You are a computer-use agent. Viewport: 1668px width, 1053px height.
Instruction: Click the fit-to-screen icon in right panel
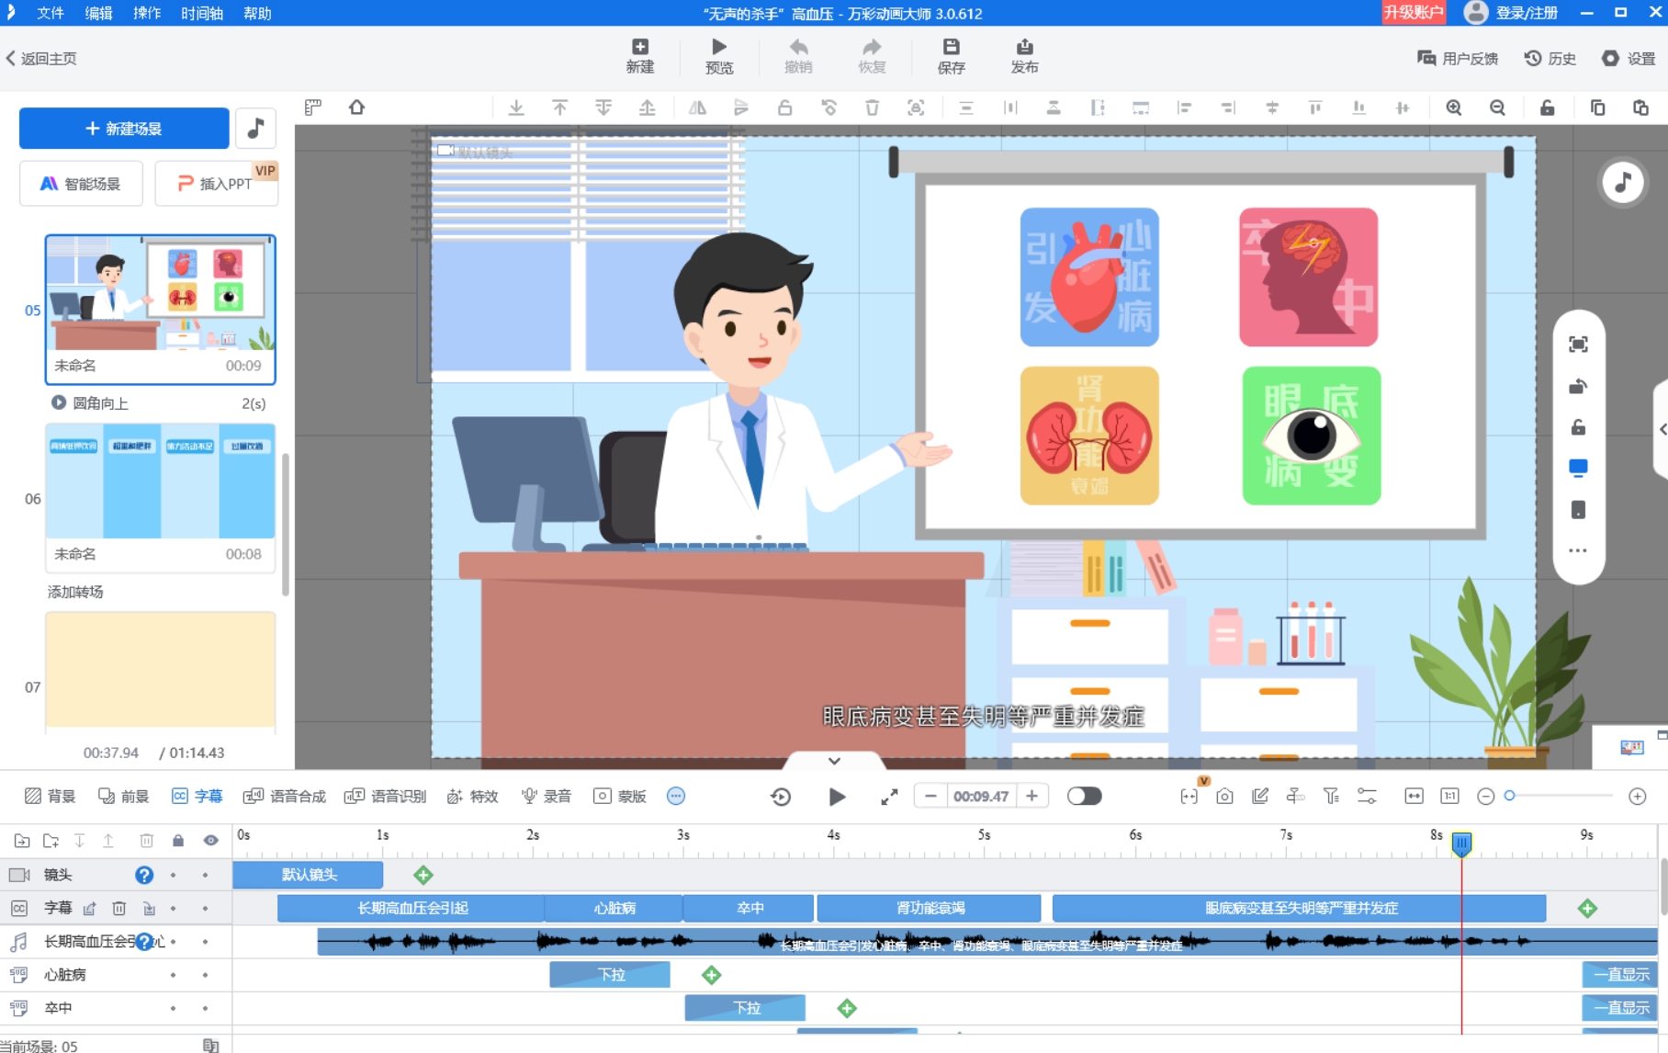pyautogui.click(x=1578, y=345)
